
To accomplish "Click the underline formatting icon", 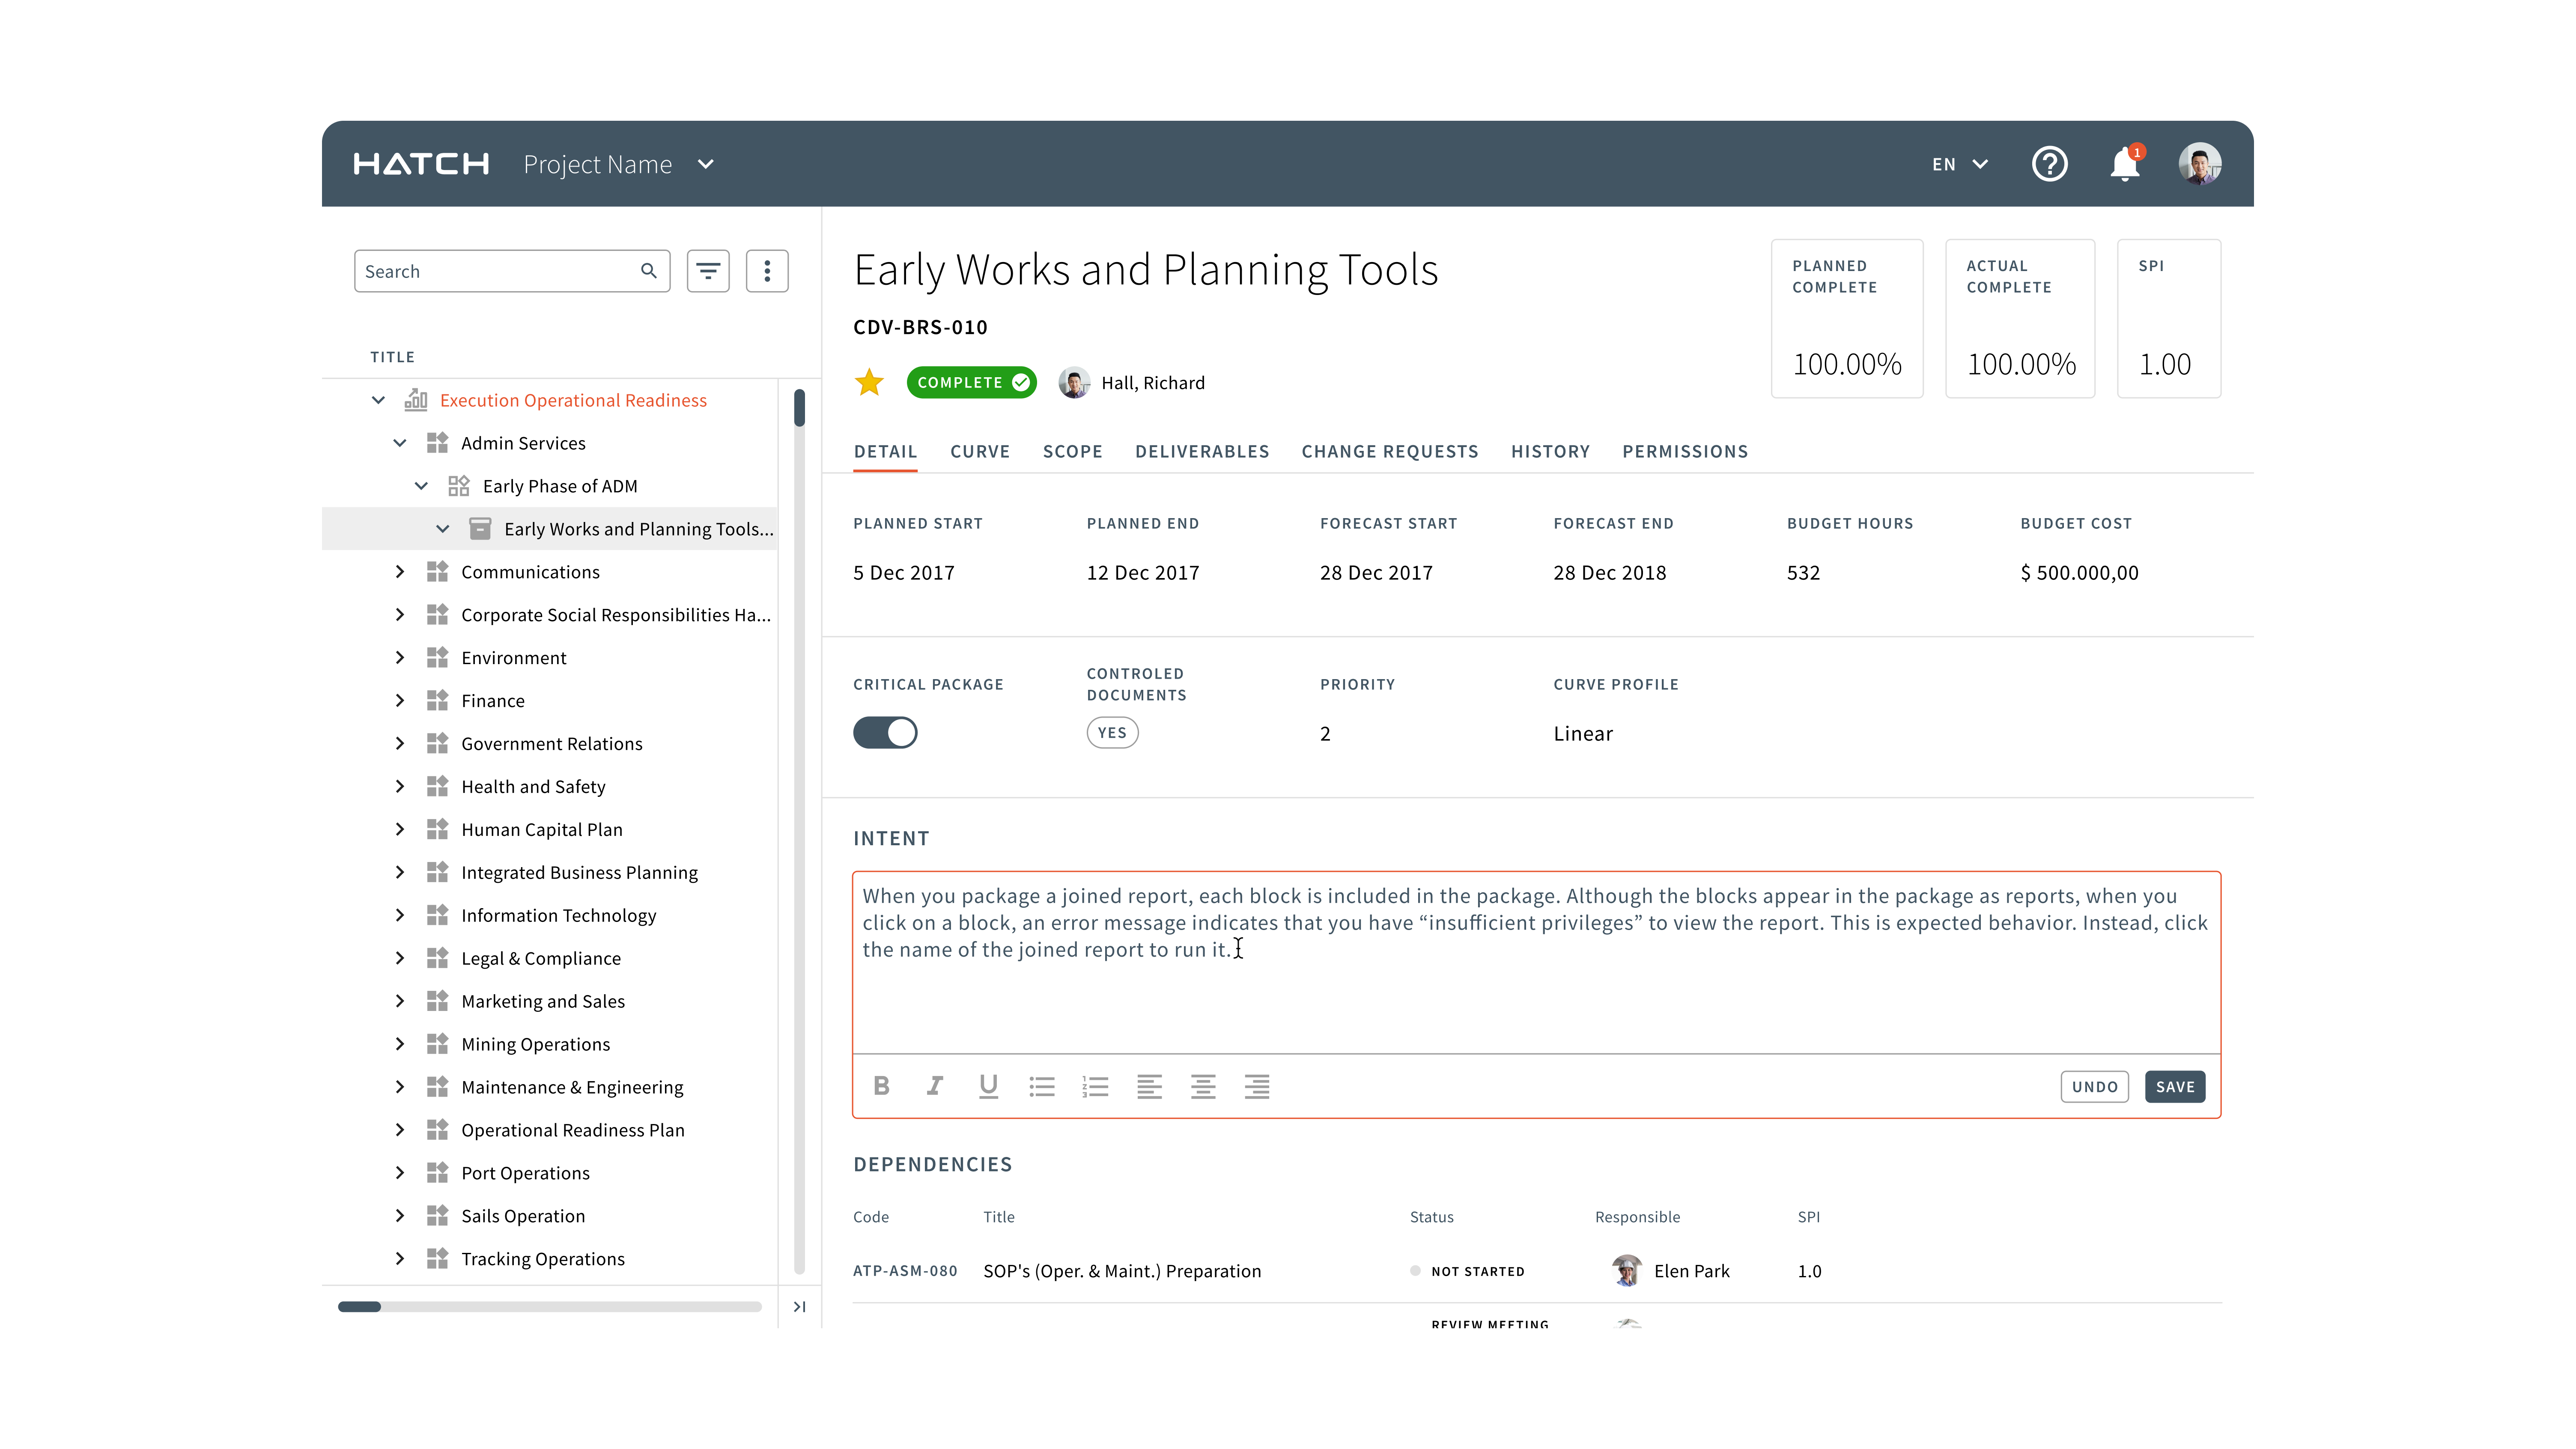I will [x=988, y=1086].
